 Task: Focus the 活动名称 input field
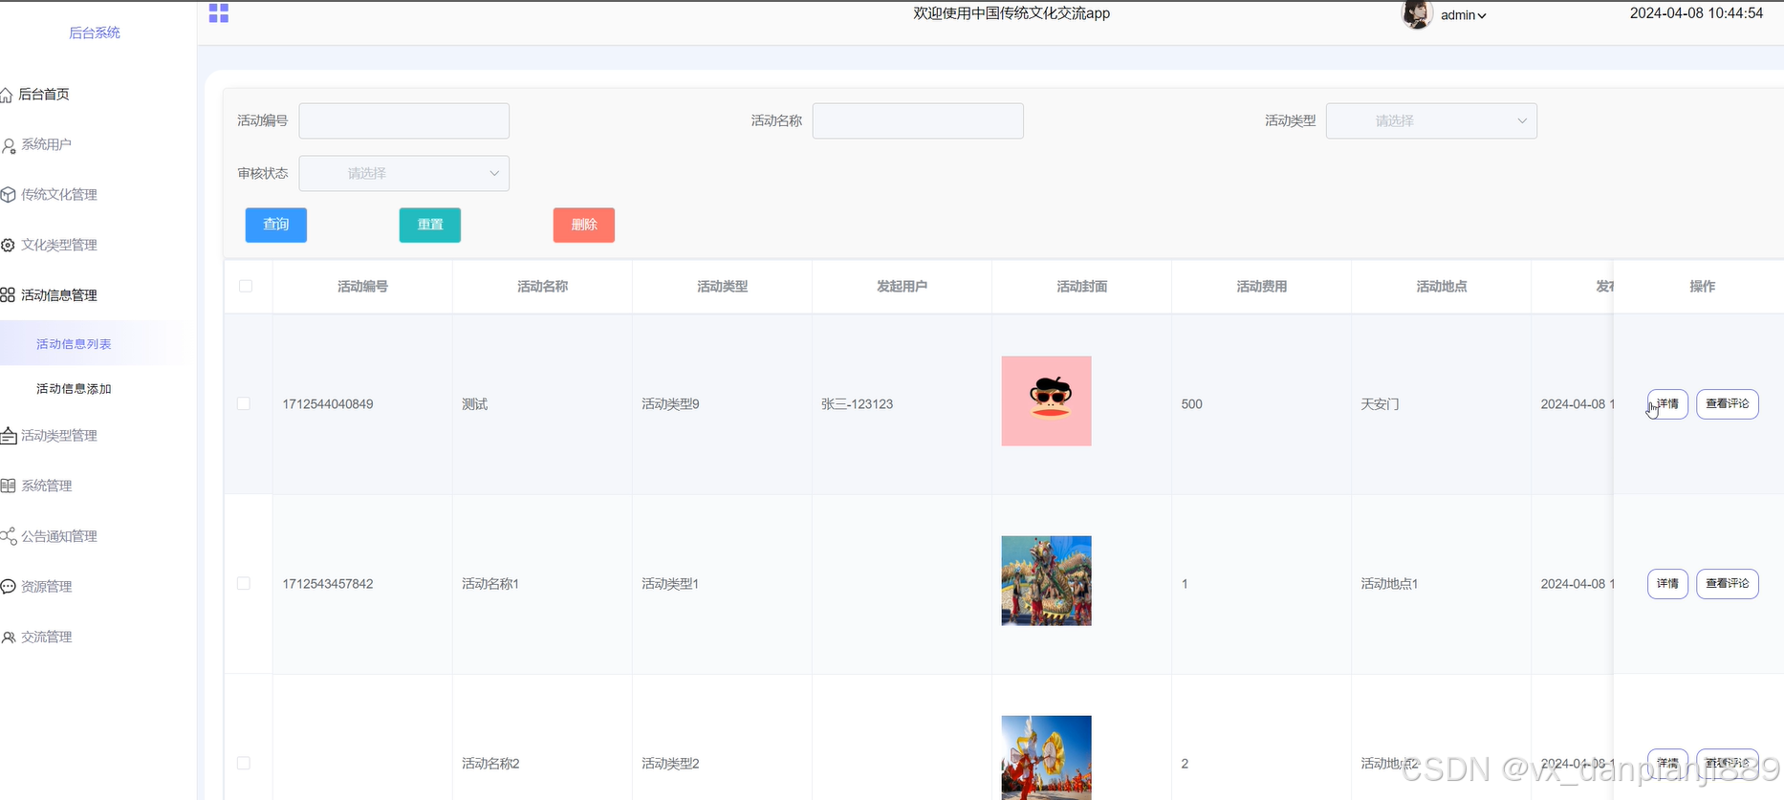click(x=918, y=120)
